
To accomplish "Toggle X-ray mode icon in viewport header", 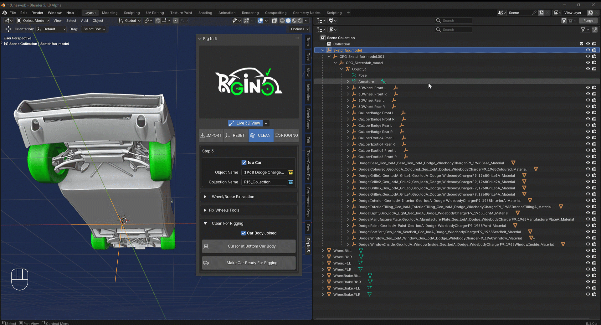I will tap(275, 21).
